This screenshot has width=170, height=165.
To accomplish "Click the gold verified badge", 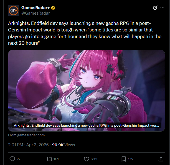I will (53, 8).
